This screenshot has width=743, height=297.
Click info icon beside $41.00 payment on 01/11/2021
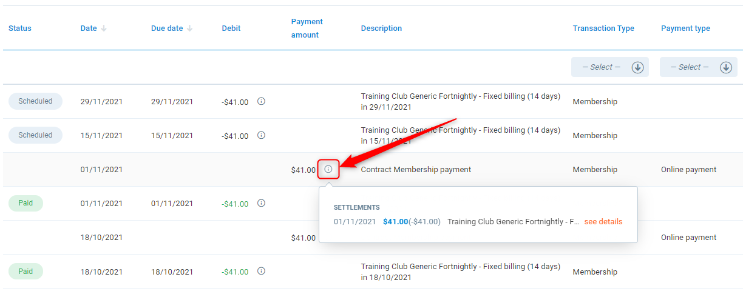click(x=328, y=169)
